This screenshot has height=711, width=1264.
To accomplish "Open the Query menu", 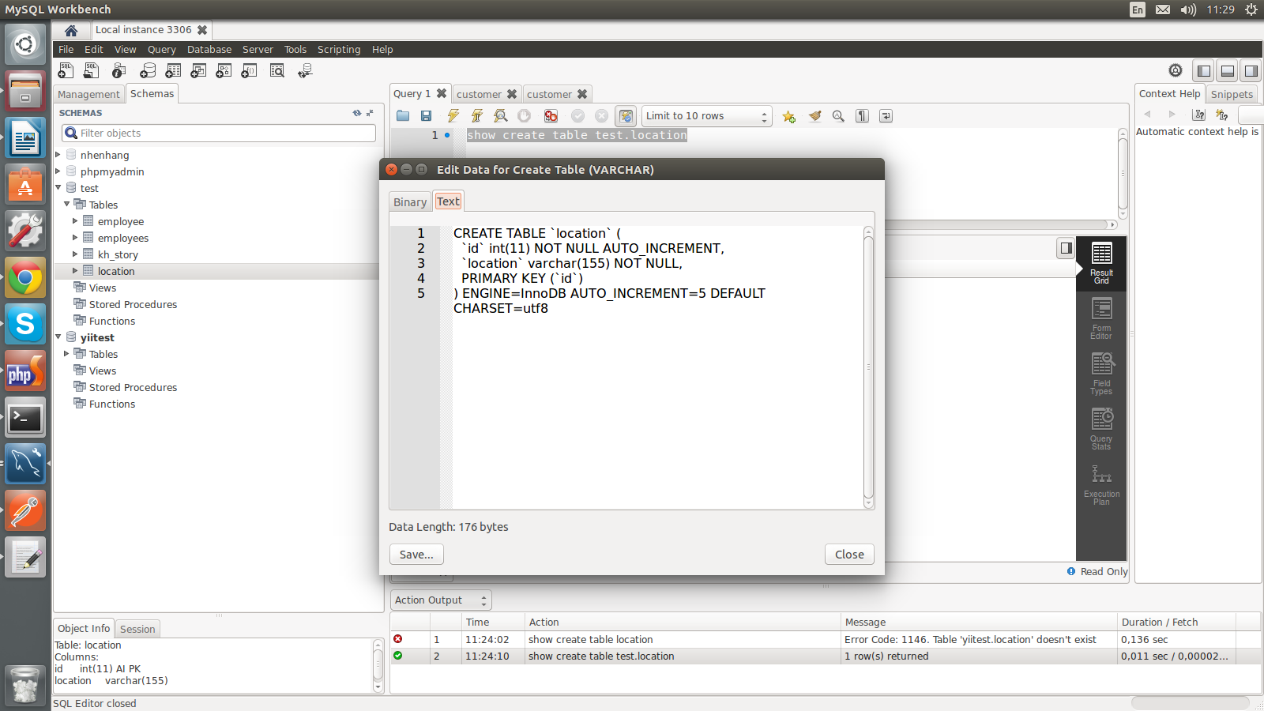I will [x=162, y=50].
